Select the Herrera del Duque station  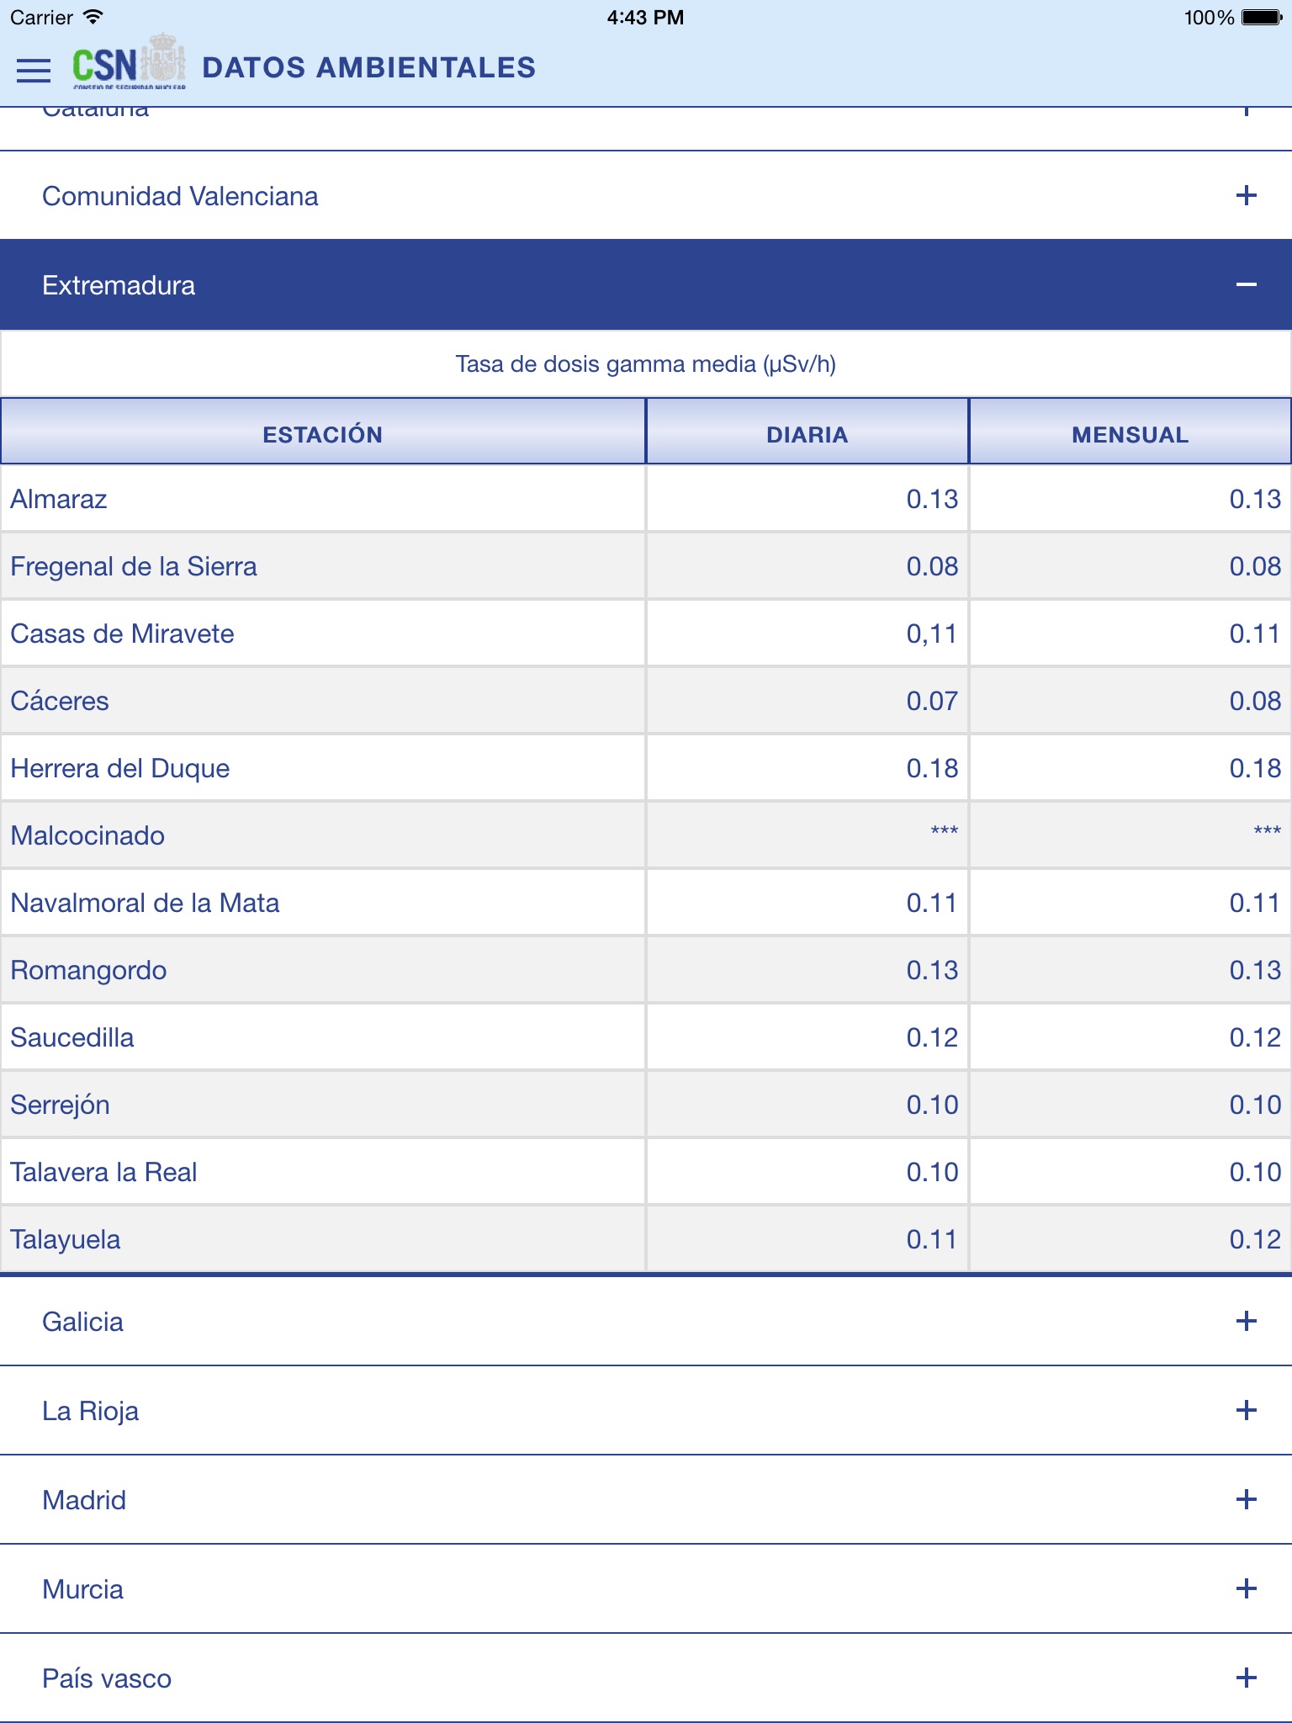point(120,768)
